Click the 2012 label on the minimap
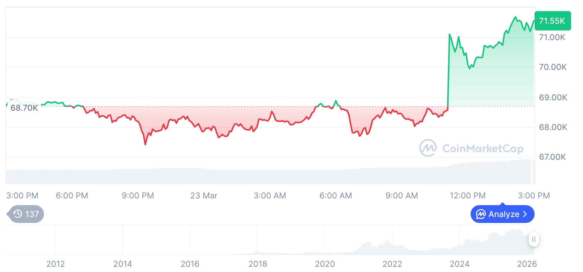The width and height of the screenshot is (583, 272). click(55, 264)
